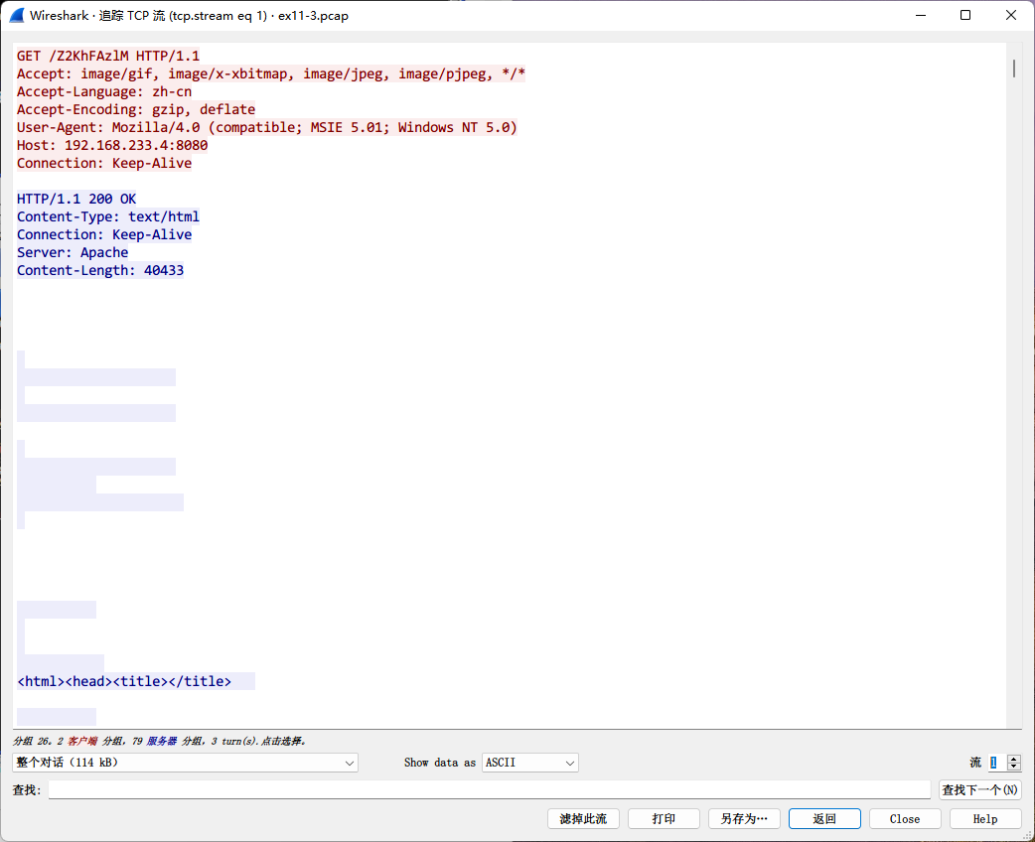The height and width of the screenshot is (842, 1035).
Task: Open the Show data as ASCII dropdown
Action: coord(530,763)
